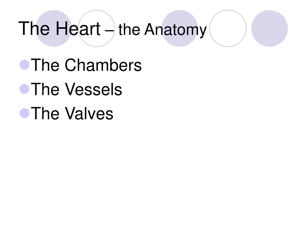Image resolution: width=303 pixels, height=227 pixels.
Task: Click the word Heart in the title
Action: coord(78,29)
